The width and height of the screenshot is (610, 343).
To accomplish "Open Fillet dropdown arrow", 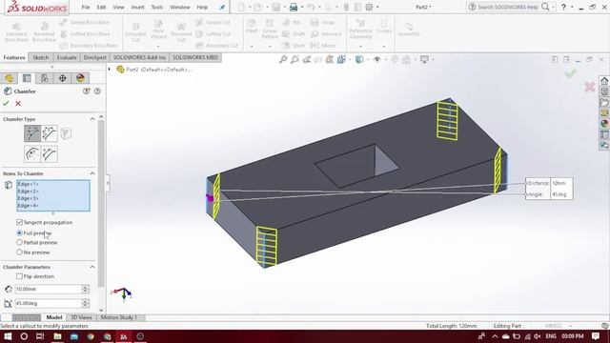I will 252,47.
